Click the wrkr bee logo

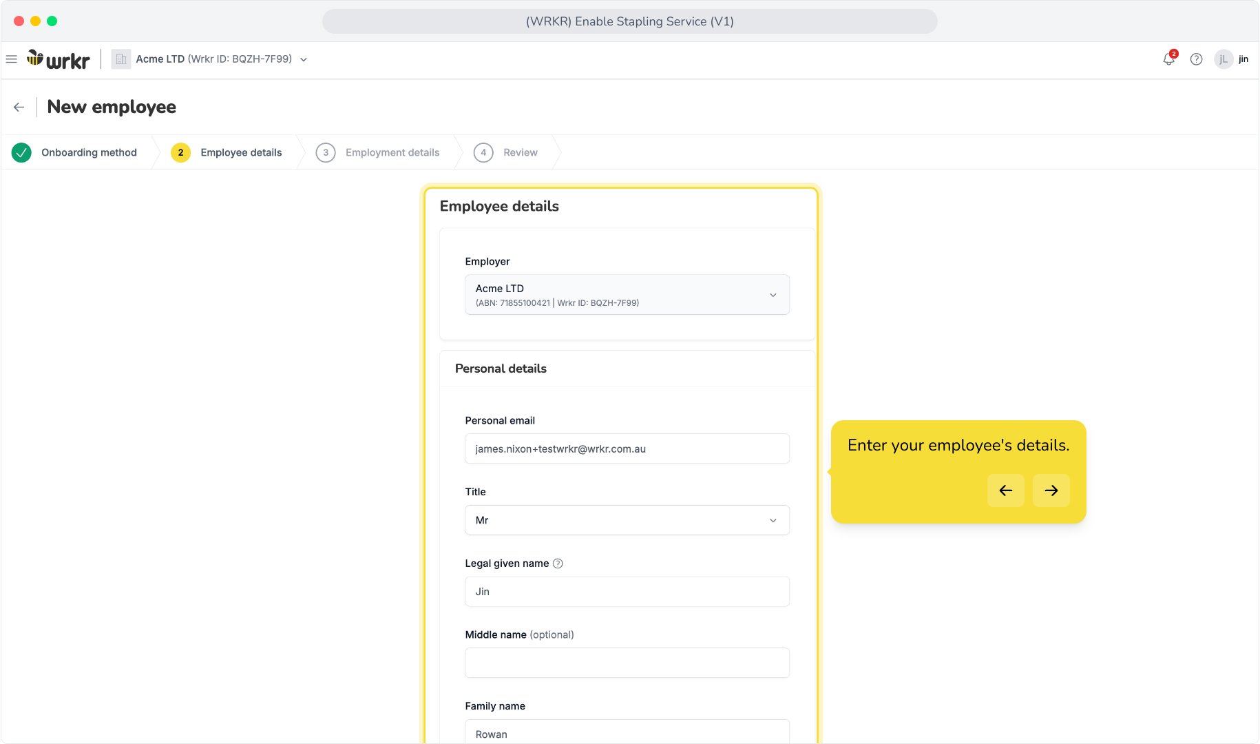[x=59, y=59]
